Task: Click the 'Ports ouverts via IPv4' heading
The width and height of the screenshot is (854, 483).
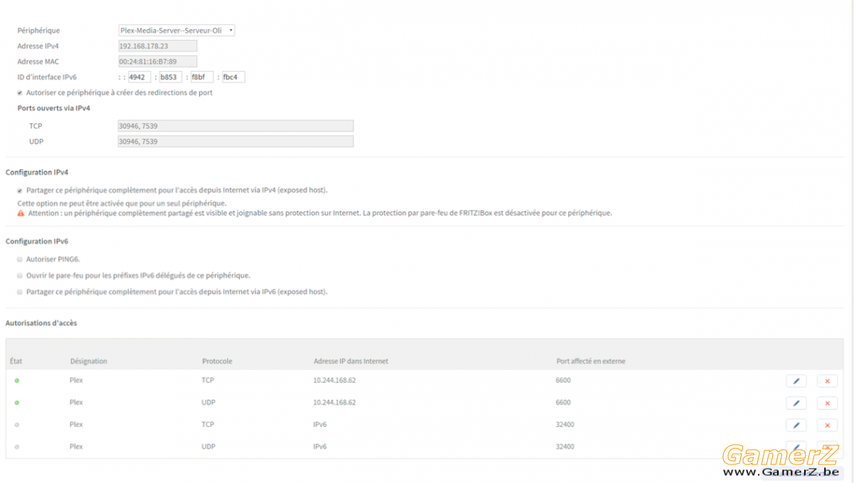Action: [54, 108]
